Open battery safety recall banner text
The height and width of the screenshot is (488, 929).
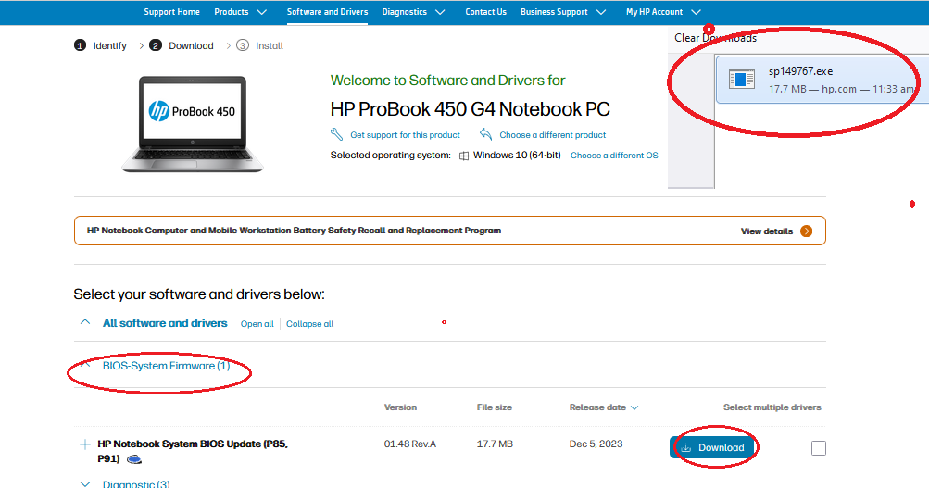click(x=294, y=231)
